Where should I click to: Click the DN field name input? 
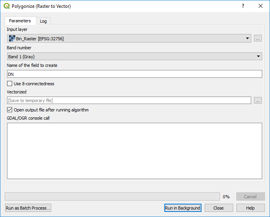[135, 74]
